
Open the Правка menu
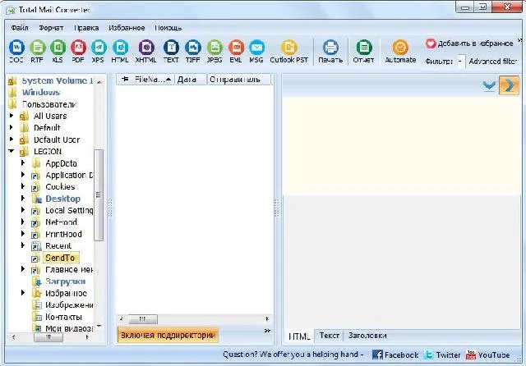pos(86,28)
